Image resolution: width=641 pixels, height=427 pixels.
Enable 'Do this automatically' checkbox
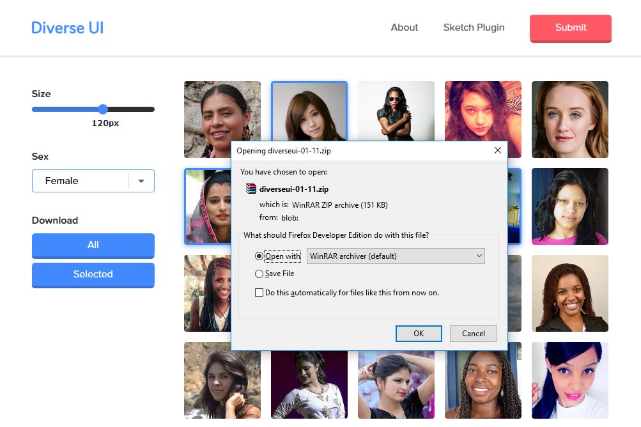[x=259, y=293]
